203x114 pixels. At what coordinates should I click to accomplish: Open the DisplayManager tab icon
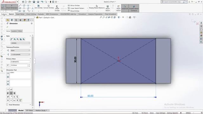click(24, 20)
